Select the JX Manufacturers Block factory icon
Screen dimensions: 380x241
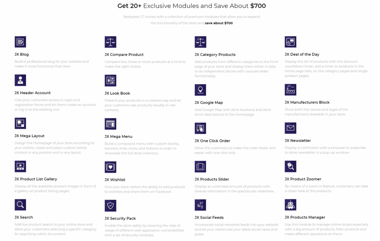pyautogui.click(x=291, y=90)
